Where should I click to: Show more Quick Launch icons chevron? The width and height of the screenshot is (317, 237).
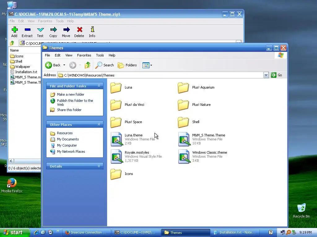[58, 231]
